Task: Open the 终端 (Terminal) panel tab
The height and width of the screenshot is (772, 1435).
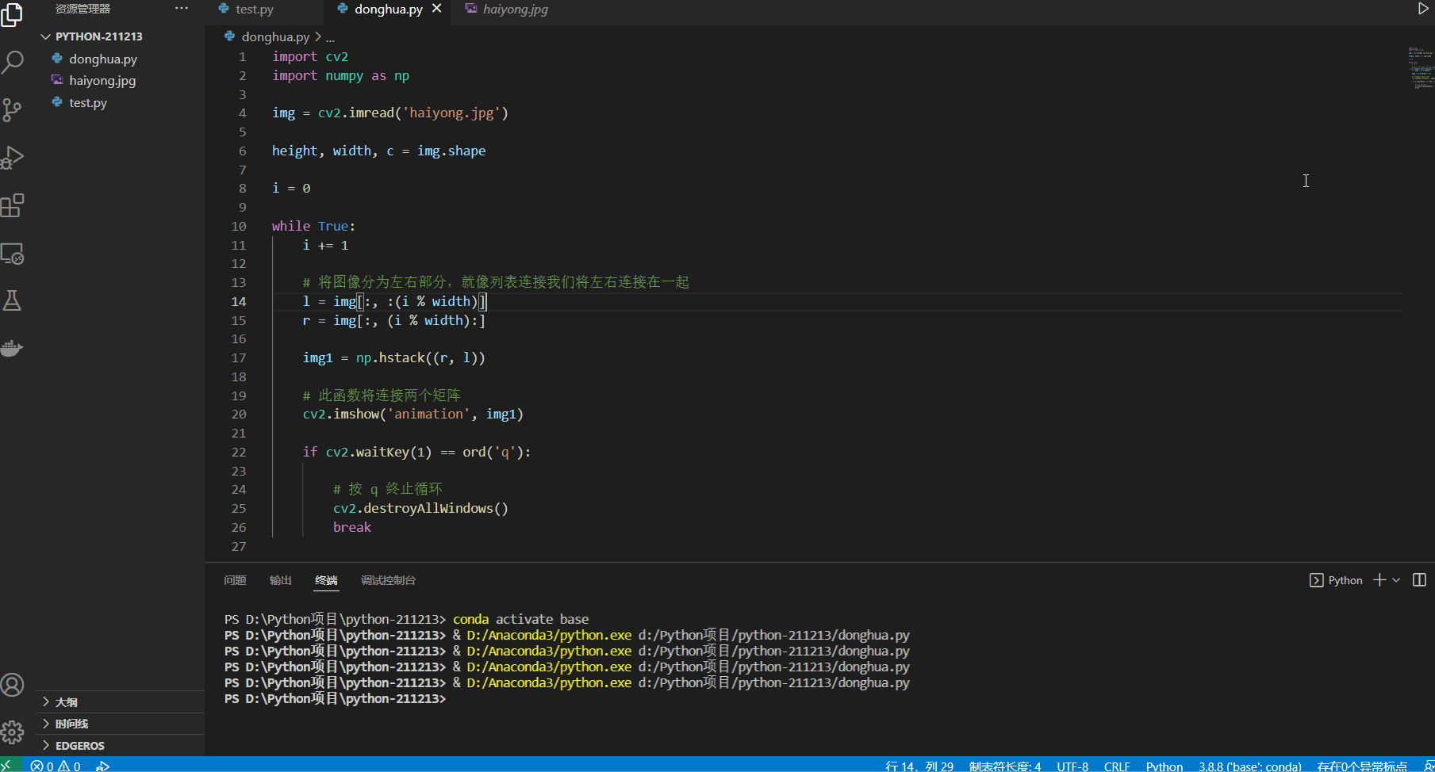Action: (326, 580)
